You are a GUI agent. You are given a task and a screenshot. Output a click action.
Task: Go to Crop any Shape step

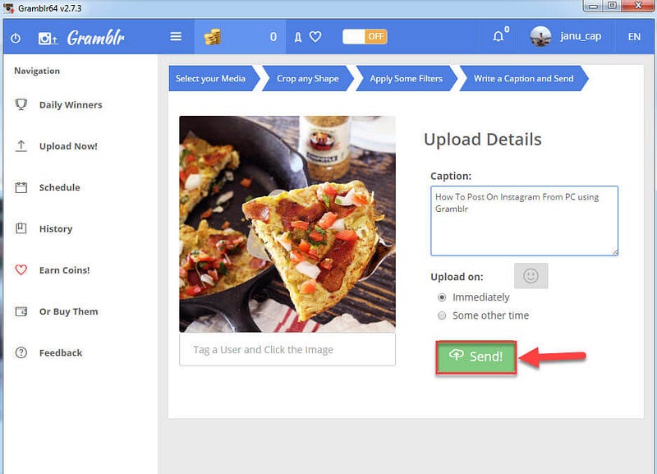tap(308, 78)
